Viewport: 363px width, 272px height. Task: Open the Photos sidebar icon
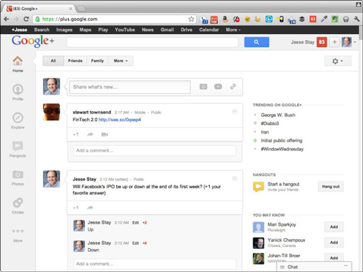[18, 175]
